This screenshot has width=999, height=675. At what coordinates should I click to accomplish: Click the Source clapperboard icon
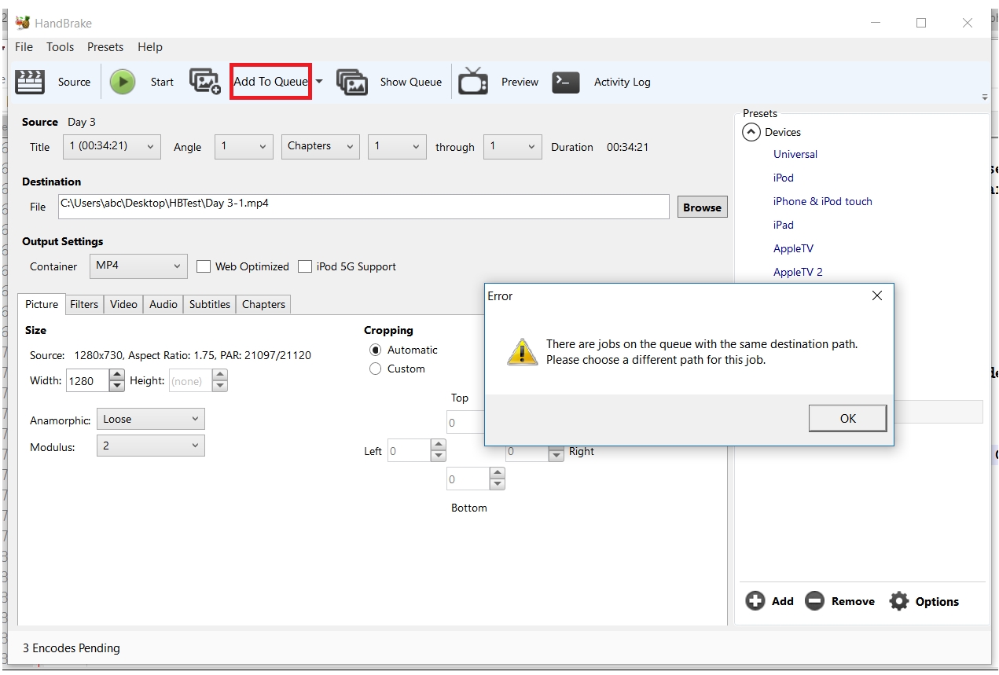click(x=31, y=82)
